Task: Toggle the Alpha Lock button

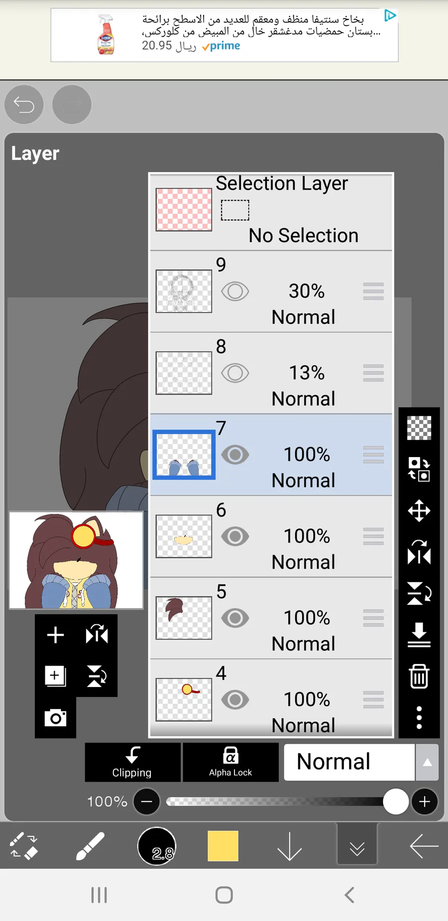Action: (230, 762)
